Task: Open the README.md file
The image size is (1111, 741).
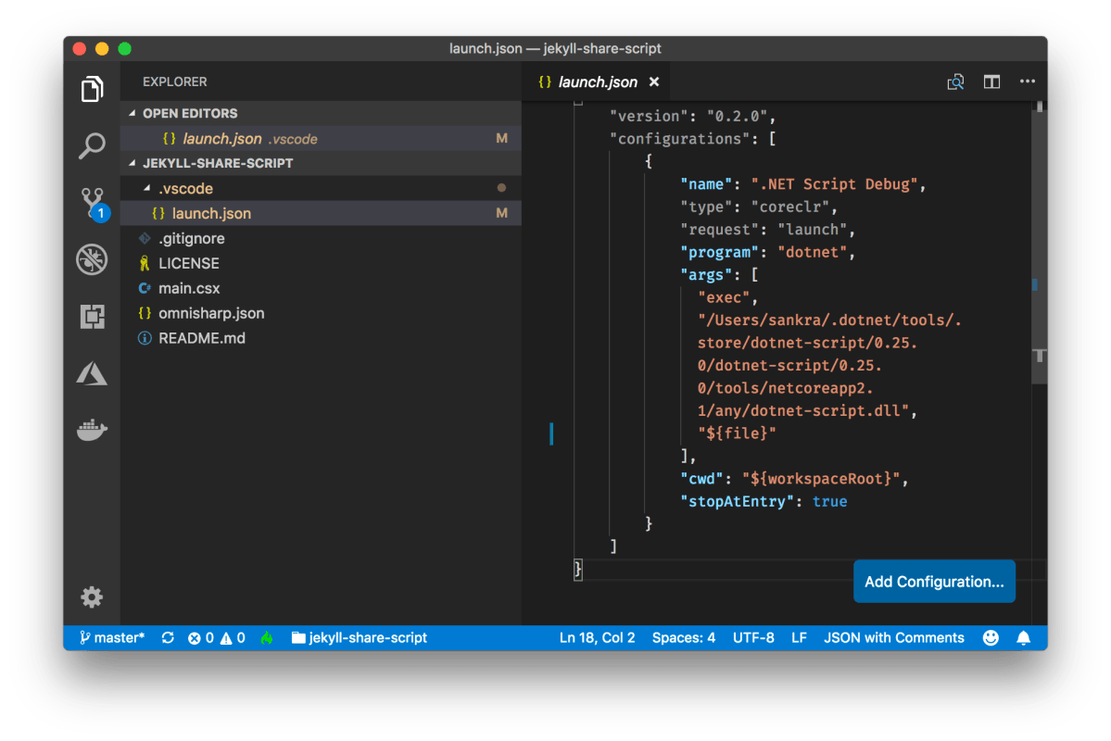Action: click(321, 338)
